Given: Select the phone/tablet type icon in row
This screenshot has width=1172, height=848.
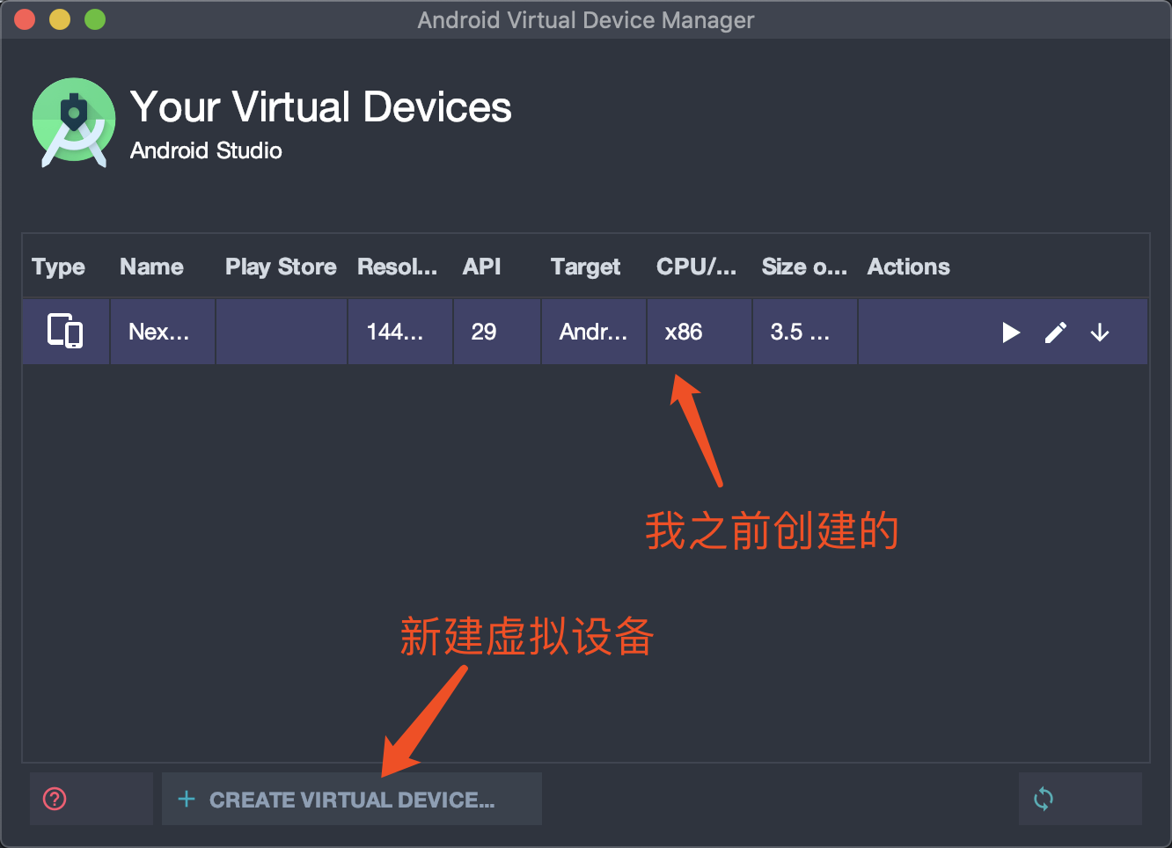Looking at the screenshot, I should pyautogui.click(x=65, y=332).
